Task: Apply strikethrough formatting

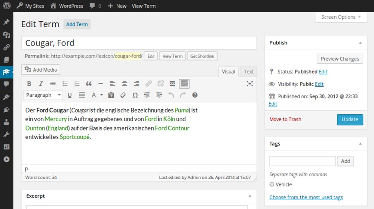Action: point(53,84)
